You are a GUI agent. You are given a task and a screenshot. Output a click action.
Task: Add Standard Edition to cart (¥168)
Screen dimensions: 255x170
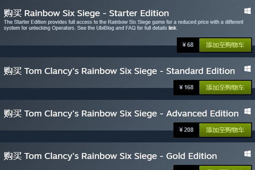[225, 88]
